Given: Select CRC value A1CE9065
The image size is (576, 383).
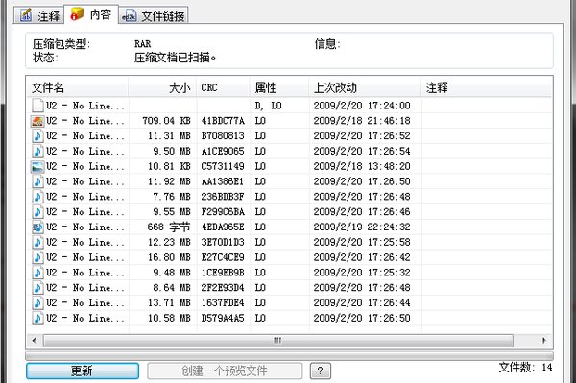Looking at the screenshot, I should [x=223, y=151].
